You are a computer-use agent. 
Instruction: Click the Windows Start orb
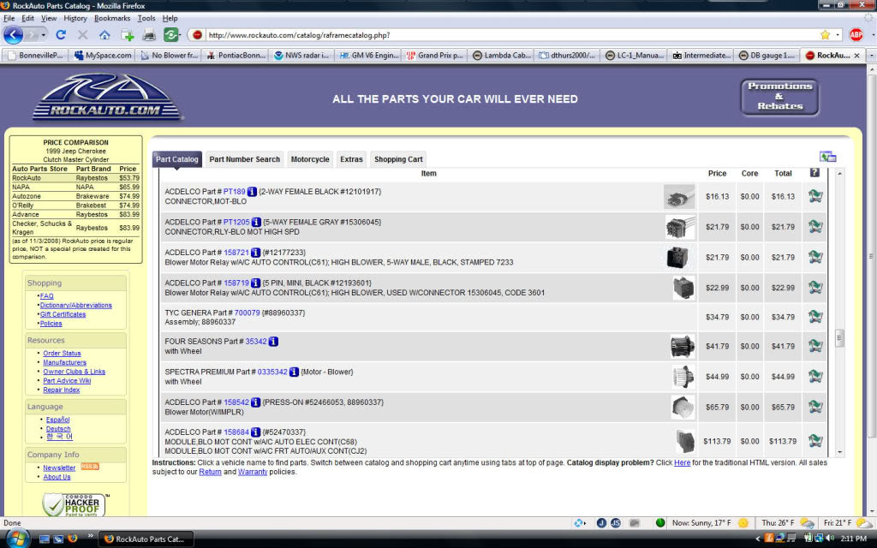pyautogui.click(x=17, y=538)
